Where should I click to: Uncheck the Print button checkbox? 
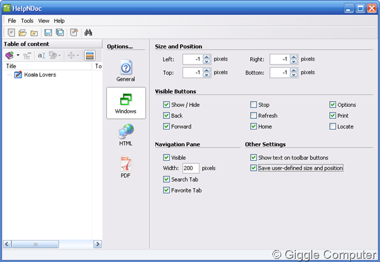click(332, 116)
